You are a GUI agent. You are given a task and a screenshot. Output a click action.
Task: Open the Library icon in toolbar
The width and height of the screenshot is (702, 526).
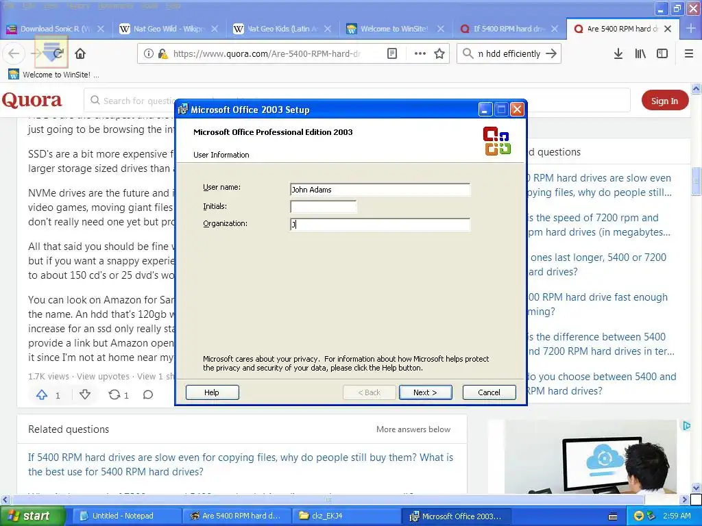pos(640,53)
